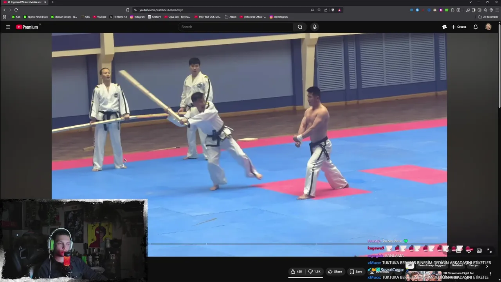Open YouTube notifications bell
501x282 pixels.
(476, 27)
